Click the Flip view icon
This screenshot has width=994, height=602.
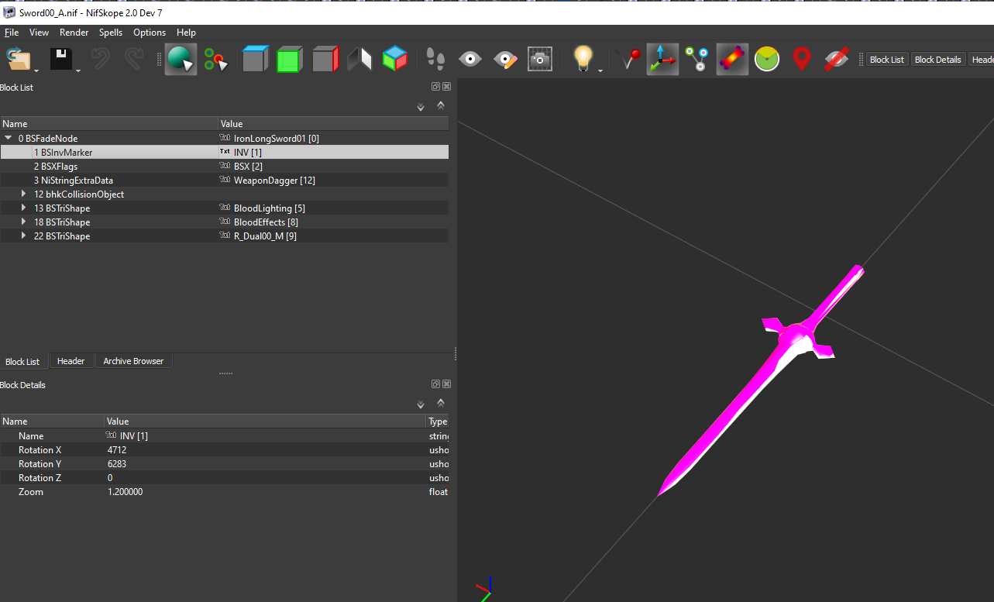[359, 59]
